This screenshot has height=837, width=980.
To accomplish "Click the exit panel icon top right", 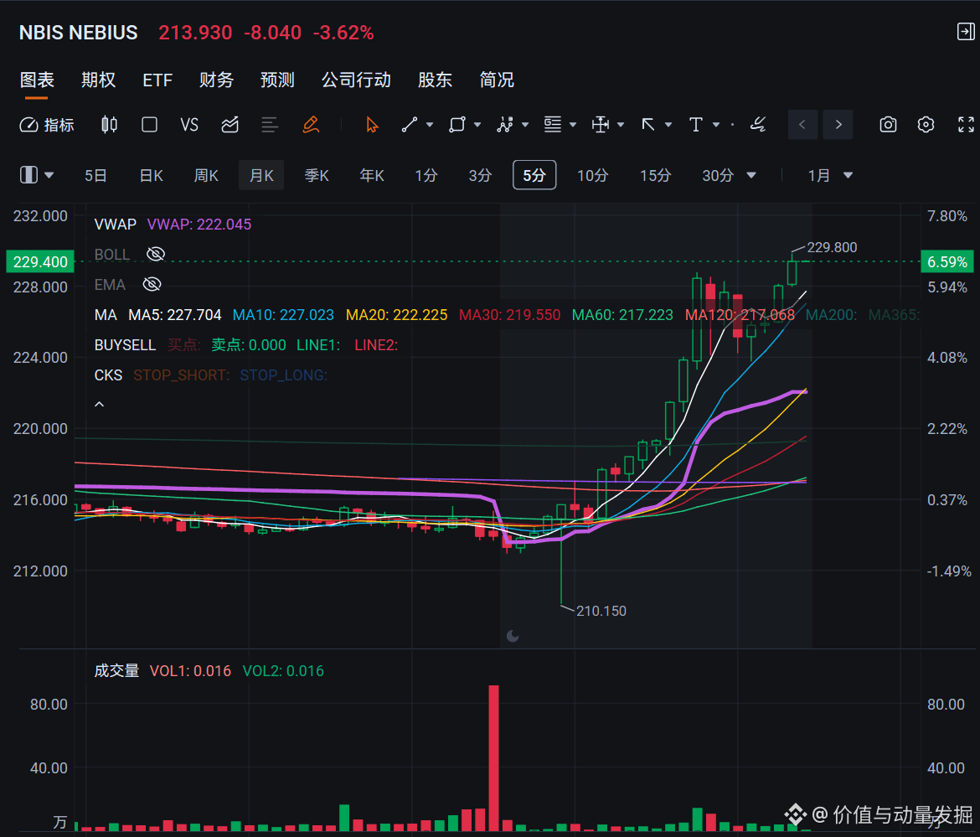I will [x=966, y=32].
